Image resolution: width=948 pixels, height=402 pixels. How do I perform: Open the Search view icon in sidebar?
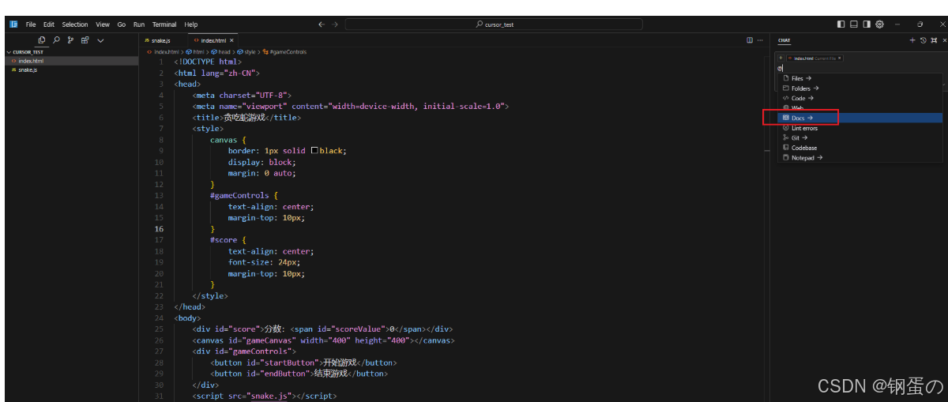(56, 40)
